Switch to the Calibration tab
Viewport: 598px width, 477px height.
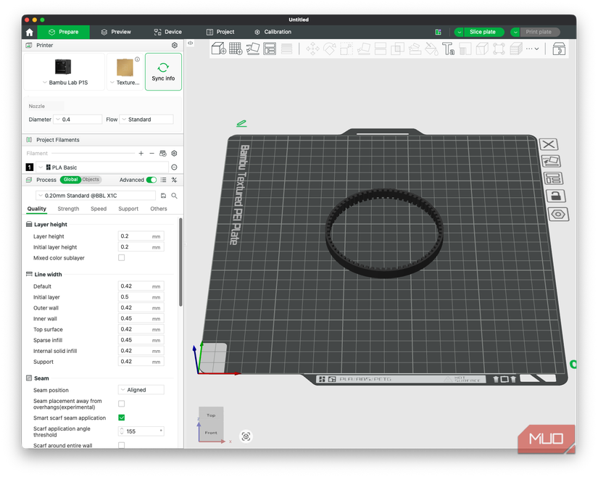(273, 32)
